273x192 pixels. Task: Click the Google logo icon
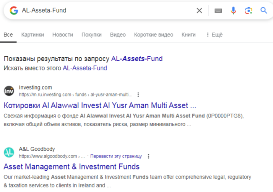14,11
